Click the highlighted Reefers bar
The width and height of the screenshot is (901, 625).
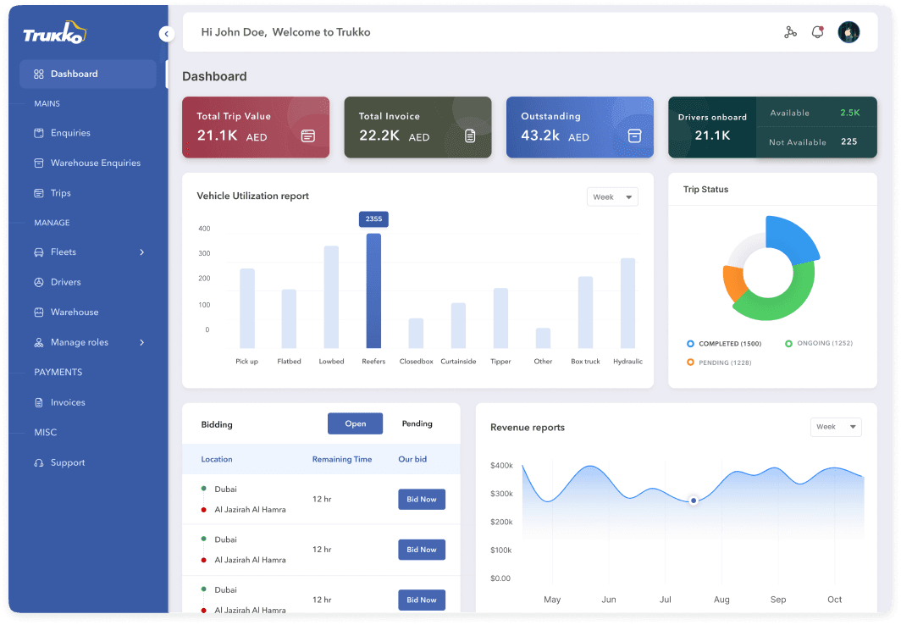[x=373, y=290]
